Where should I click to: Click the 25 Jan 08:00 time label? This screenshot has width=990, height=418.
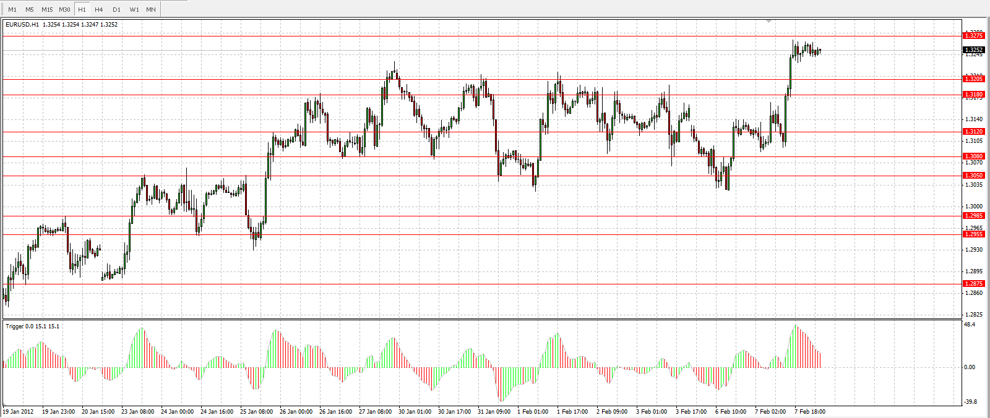257,412
